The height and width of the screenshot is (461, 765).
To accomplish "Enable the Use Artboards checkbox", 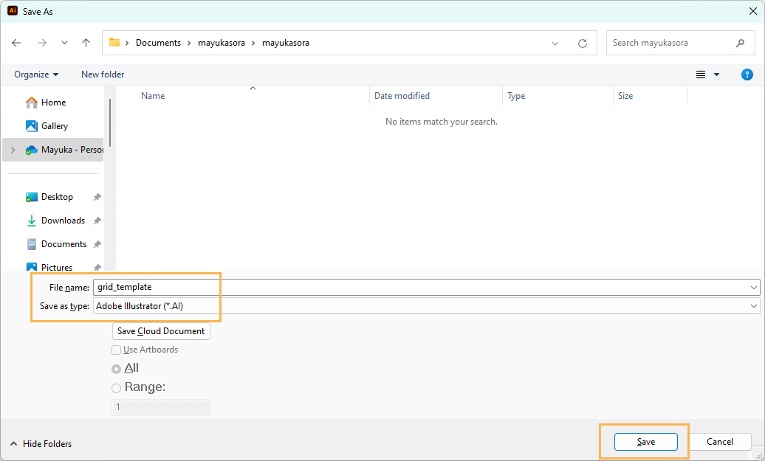I will pos(116,350).
